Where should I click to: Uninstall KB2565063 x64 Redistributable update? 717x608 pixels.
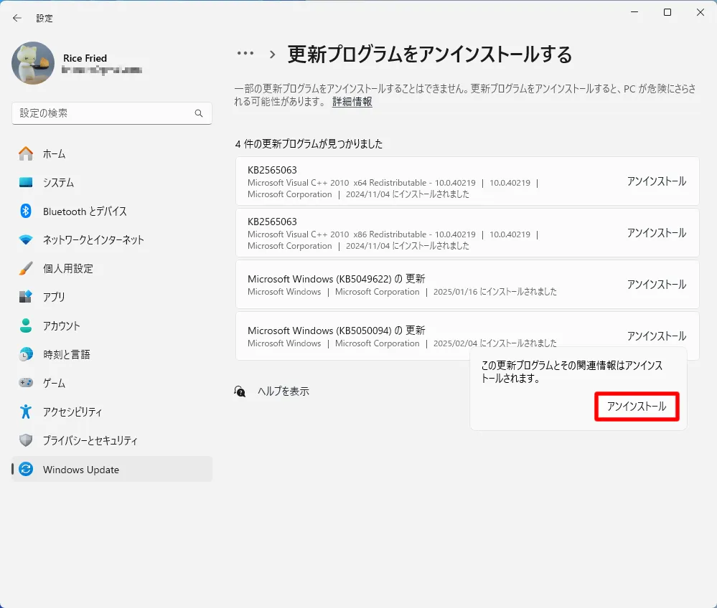coord(656,181)
